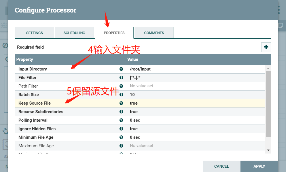Add a new property with plus button
This screenshot has width=286, height=172.
pyautogui.click(x=266, y=47)
